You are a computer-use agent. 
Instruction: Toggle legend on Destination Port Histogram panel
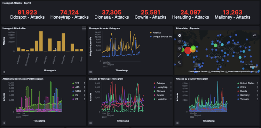4,123
